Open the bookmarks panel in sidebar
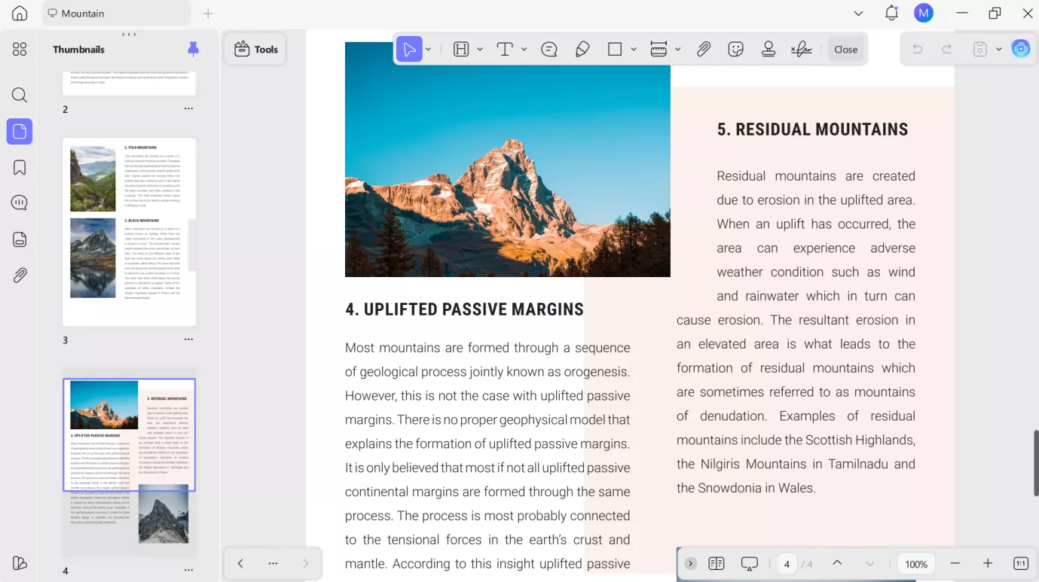This screenshot has width=1039, height=582. point(20,167)
